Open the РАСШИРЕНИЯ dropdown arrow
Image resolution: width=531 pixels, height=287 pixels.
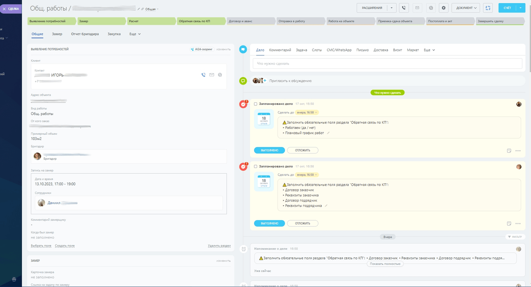point(392,8)
